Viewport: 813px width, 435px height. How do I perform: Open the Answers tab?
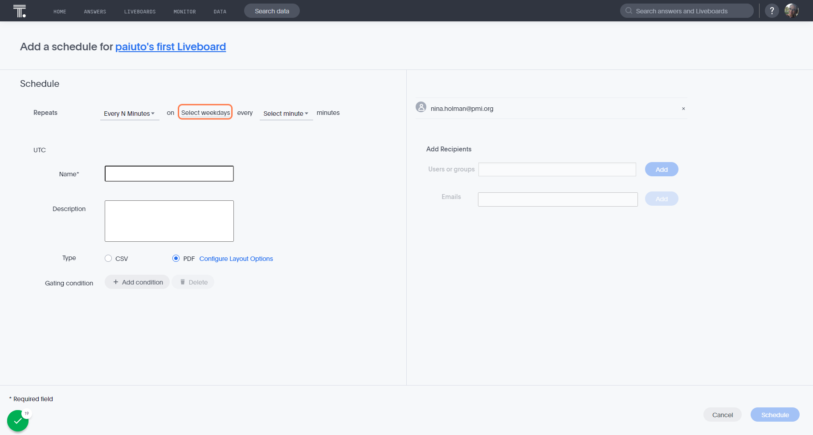pos(95,12)
